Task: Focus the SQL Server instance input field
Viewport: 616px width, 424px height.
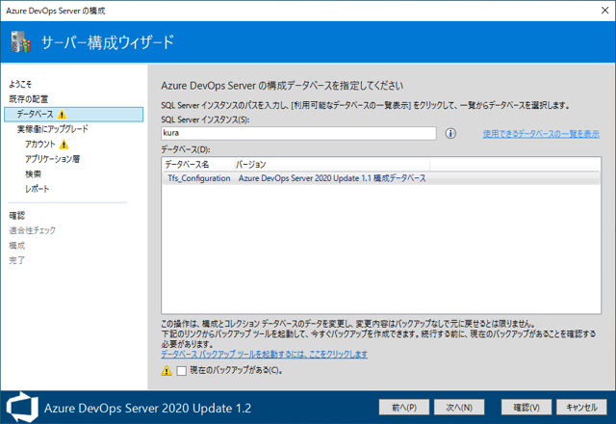Action: (x=298, y=133)
